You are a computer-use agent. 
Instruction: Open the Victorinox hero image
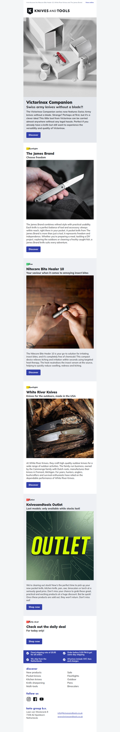coord(60,57)
